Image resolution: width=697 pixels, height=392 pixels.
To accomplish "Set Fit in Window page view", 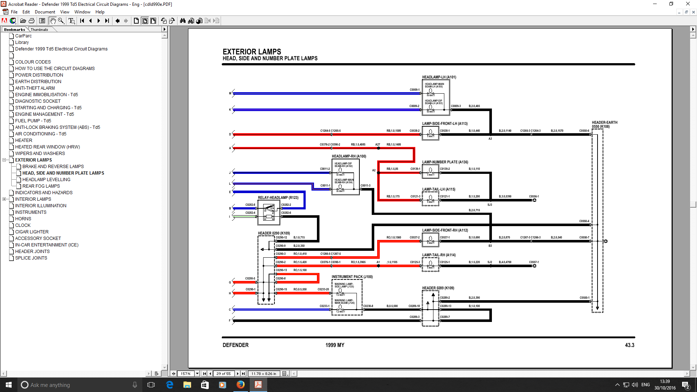I will coord(145,21).
